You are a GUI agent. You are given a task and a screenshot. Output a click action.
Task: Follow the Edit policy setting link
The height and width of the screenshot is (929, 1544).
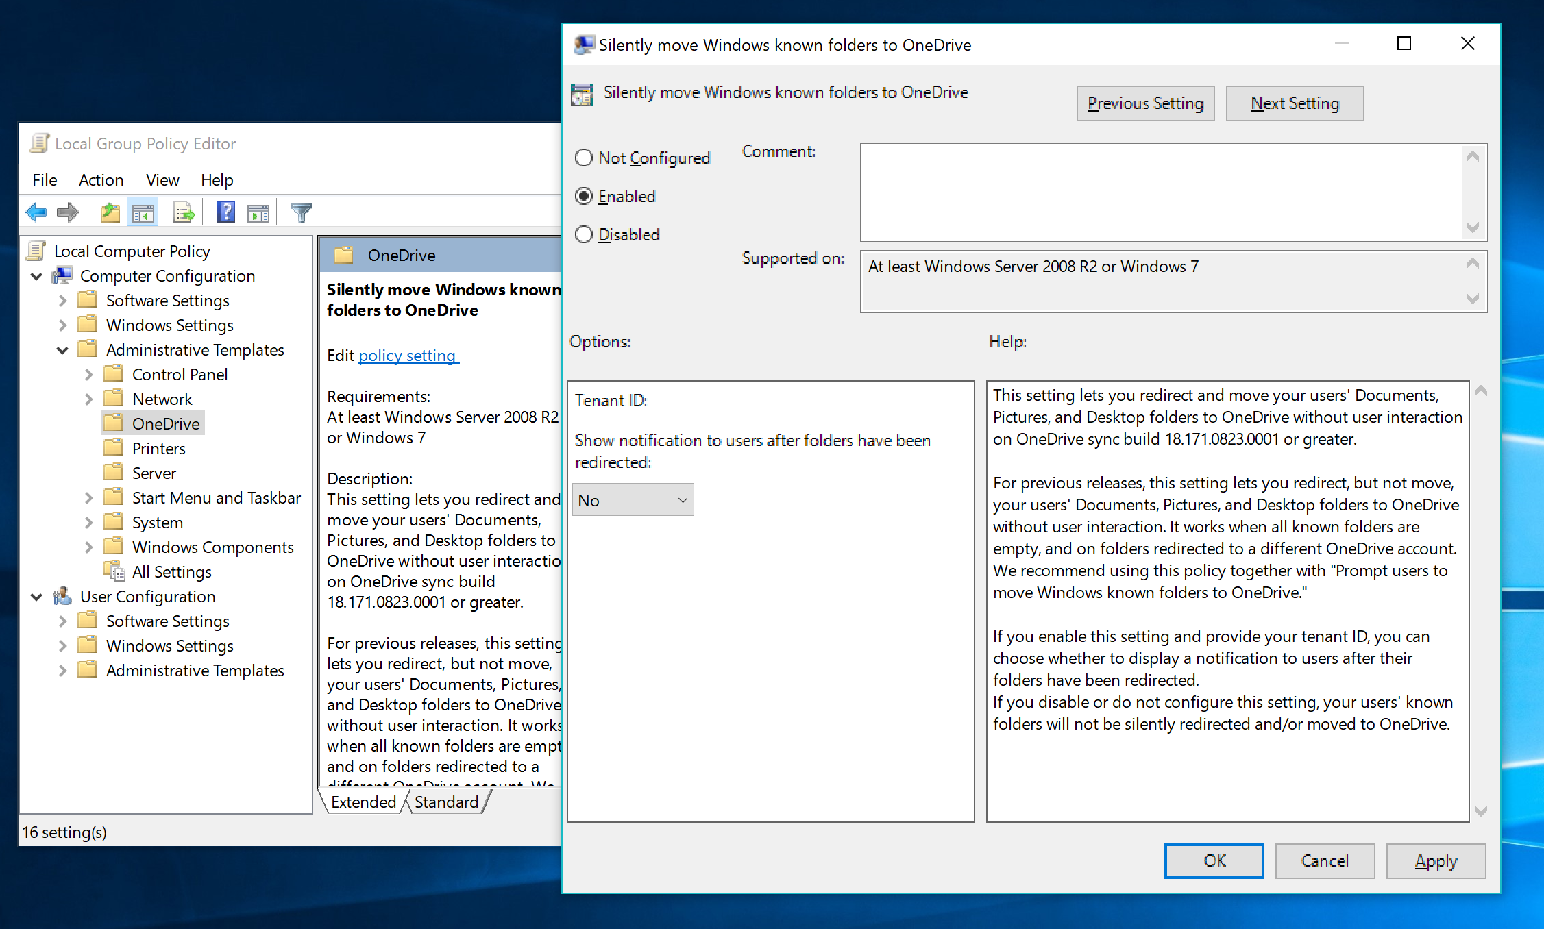point(408,356)
